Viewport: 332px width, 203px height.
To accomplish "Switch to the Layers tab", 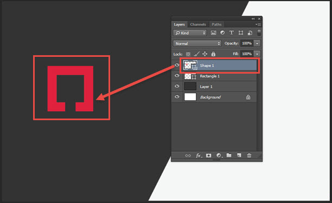I will (180, 24).
